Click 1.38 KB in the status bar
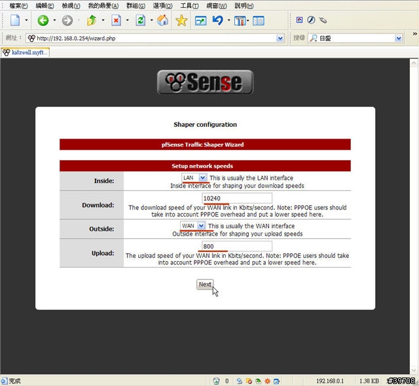The image size is (419, 386). (369, 381)
